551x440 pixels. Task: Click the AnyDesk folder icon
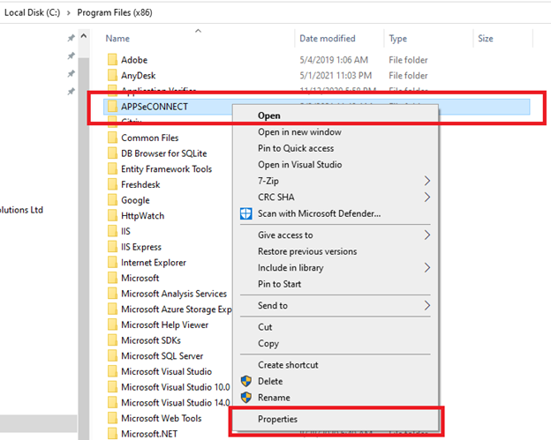pyautogui.click(x=112, y=76)
